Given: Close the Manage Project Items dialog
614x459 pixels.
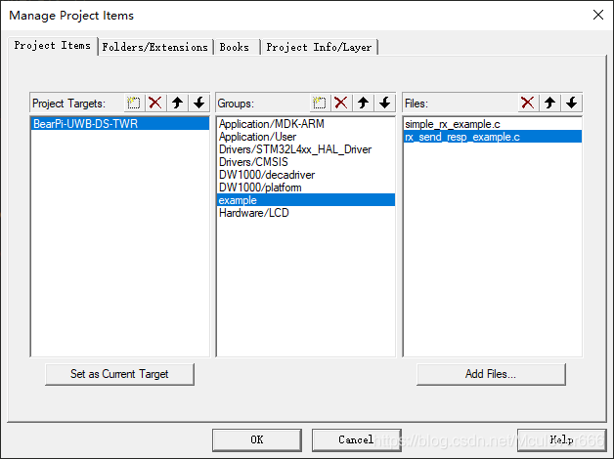Looking at the screenshot, I should pyautogui.click(x=598, y=15).
